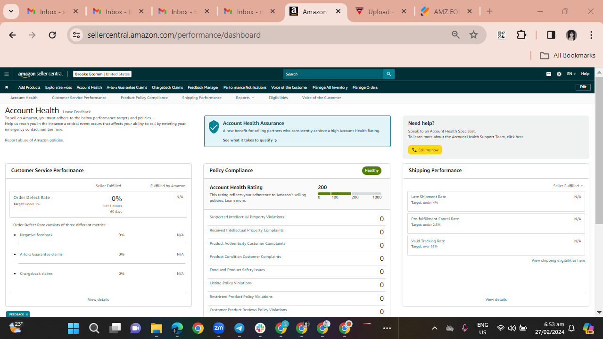Click the browser forward arrow
Image resolution: width=603 pixels, height=339 pixels.
pyautogui.click(x=32, y=35)
